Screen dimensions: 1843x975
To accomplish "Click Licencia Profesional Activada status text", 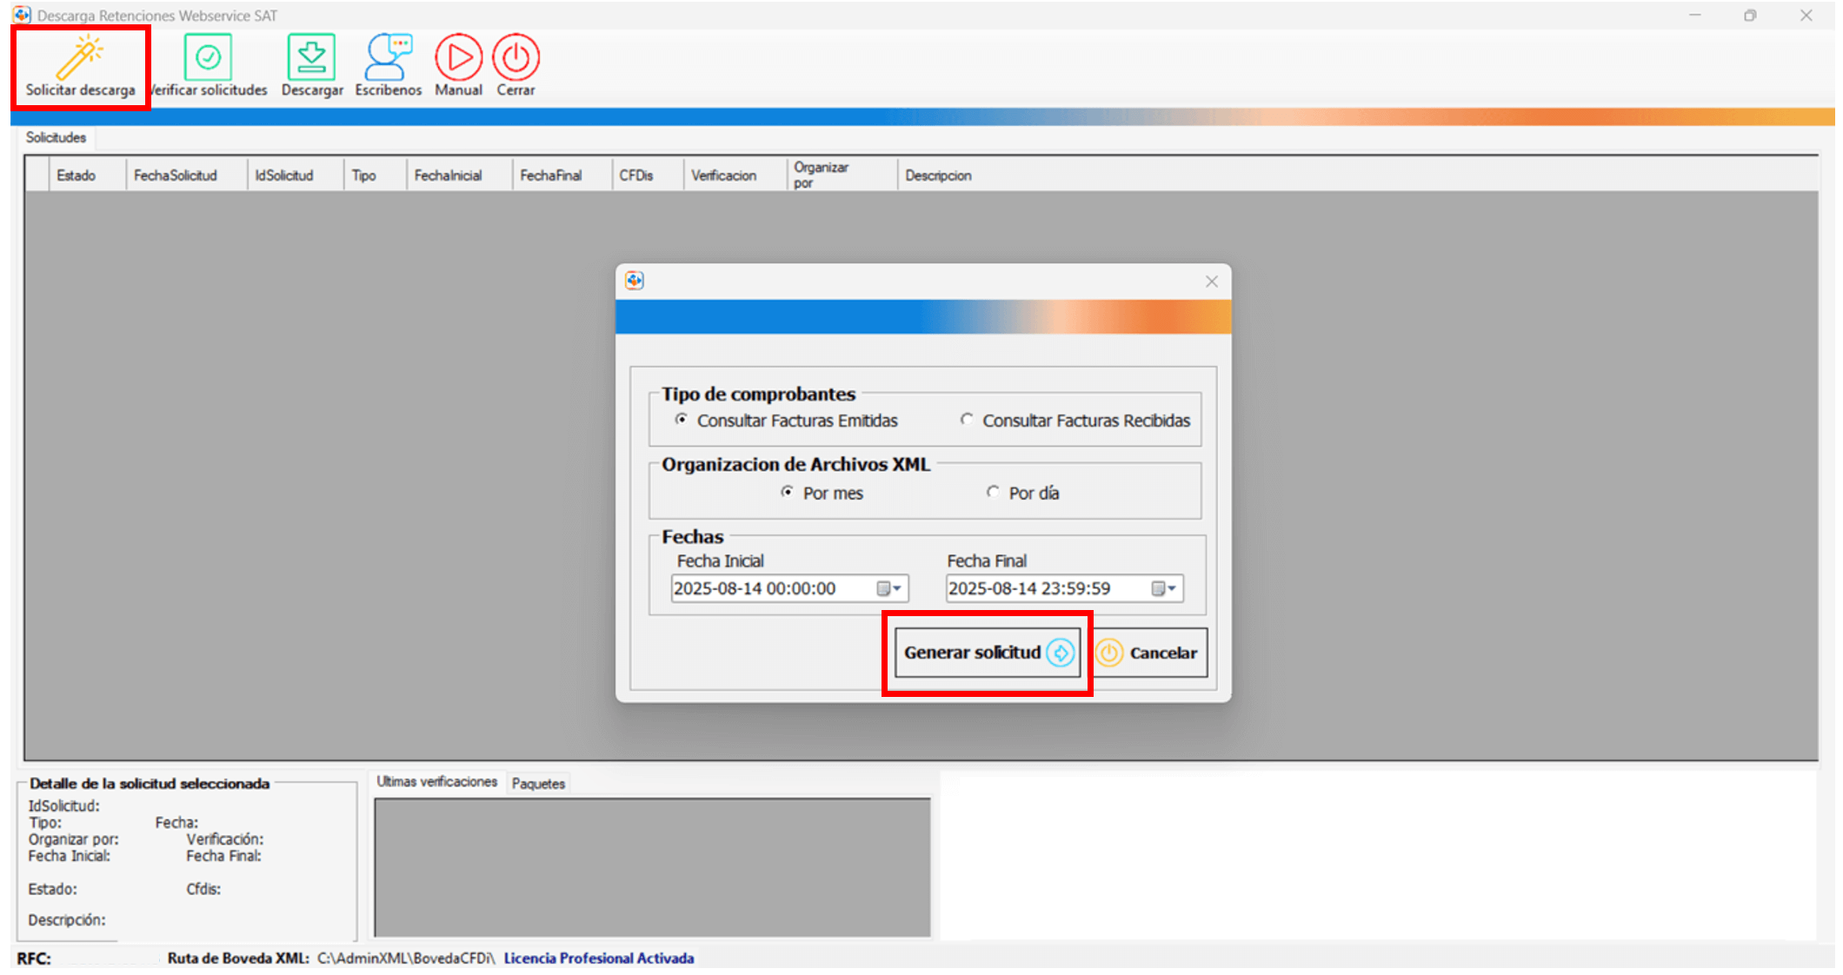I will 599,958.
